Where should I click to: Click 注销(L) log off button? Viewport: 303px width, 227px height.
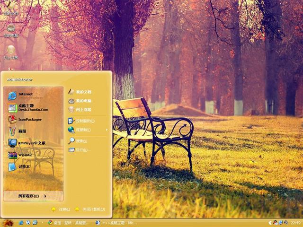pyautogui.click(x=61, y=209)
